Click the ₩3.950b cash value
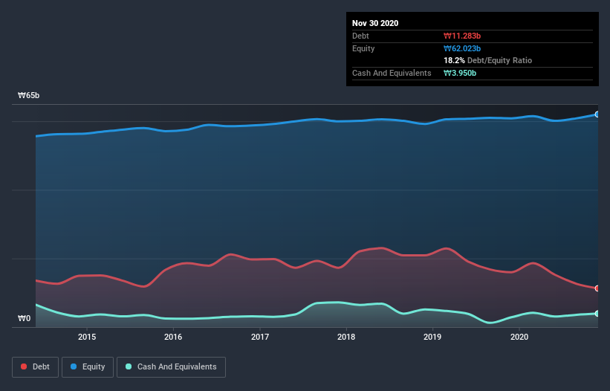This screenshot has height=391, width=610. (x=460, y=73)
